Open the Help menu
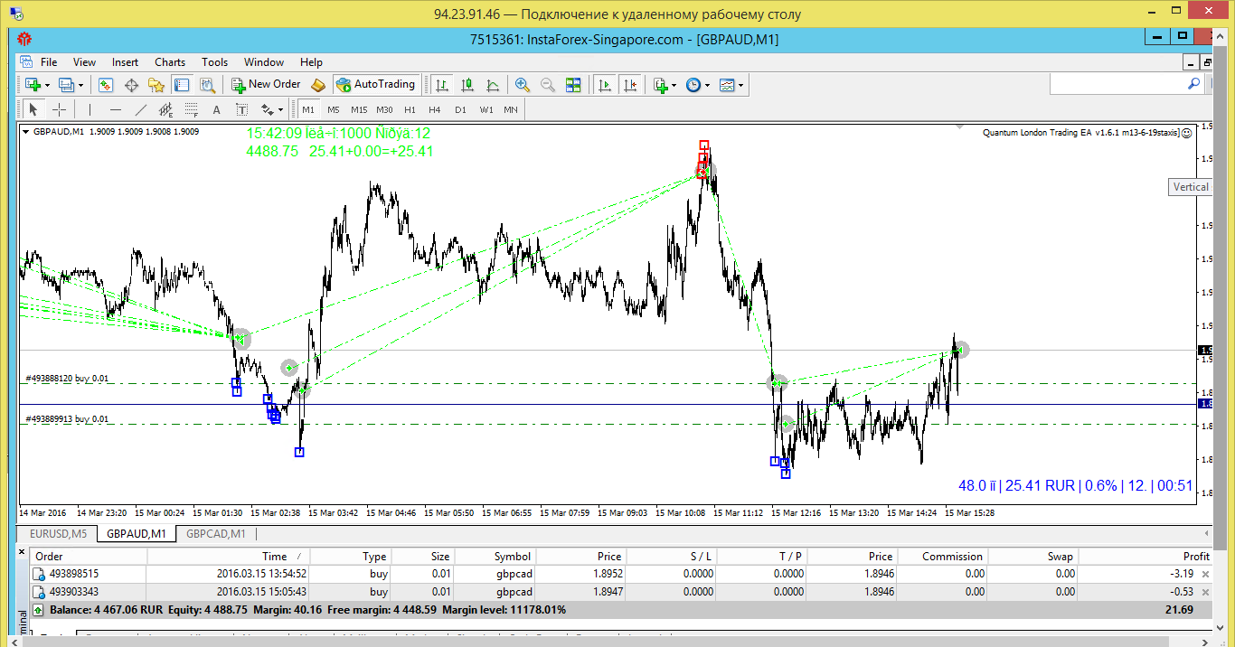The height and width of the screenshot is (647, 1235). tap(311, 62)
